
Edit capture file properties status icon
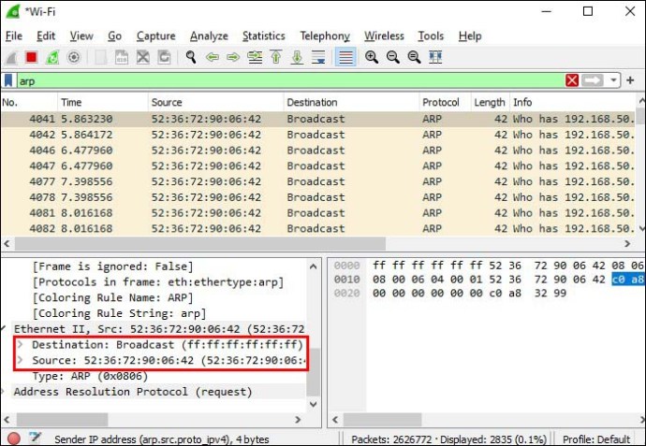pos(36,438)
